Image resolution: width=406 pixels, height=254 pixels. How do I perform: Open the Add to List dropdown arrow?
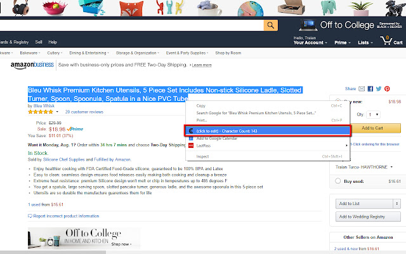[396, 204]
